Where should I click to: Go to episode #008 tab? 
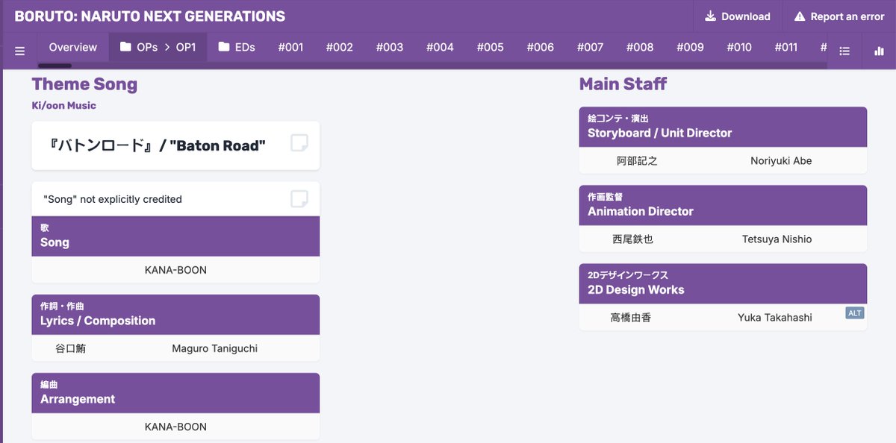tap(640, 47)
